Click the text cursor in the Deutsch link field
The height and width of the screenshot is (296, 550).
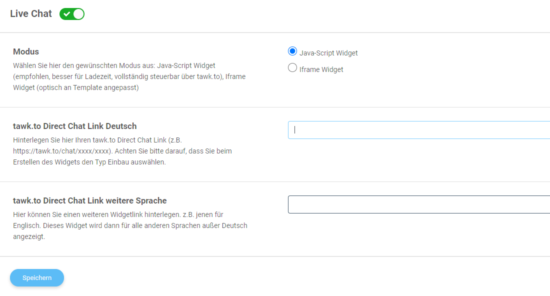tap(294, 130)
